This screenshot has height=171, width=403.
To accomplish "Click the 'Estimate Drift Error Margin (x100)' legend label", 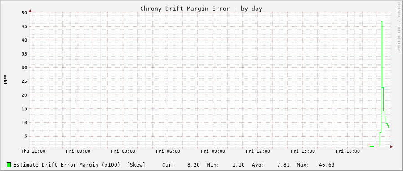I will 67,165.
